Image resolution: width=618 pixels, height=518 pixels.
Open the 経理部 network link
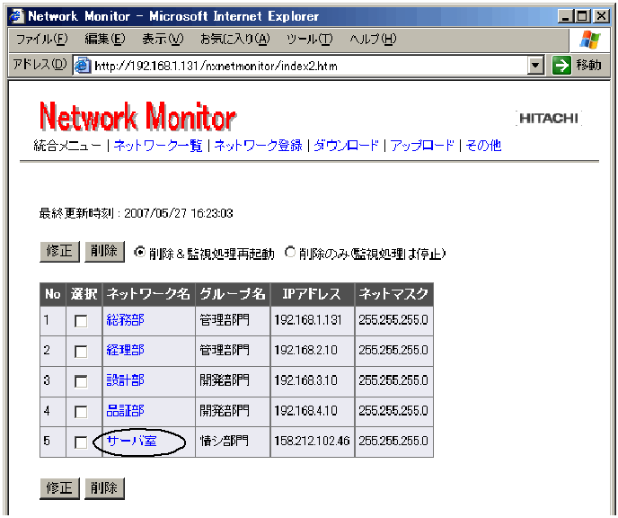[126, 350]
